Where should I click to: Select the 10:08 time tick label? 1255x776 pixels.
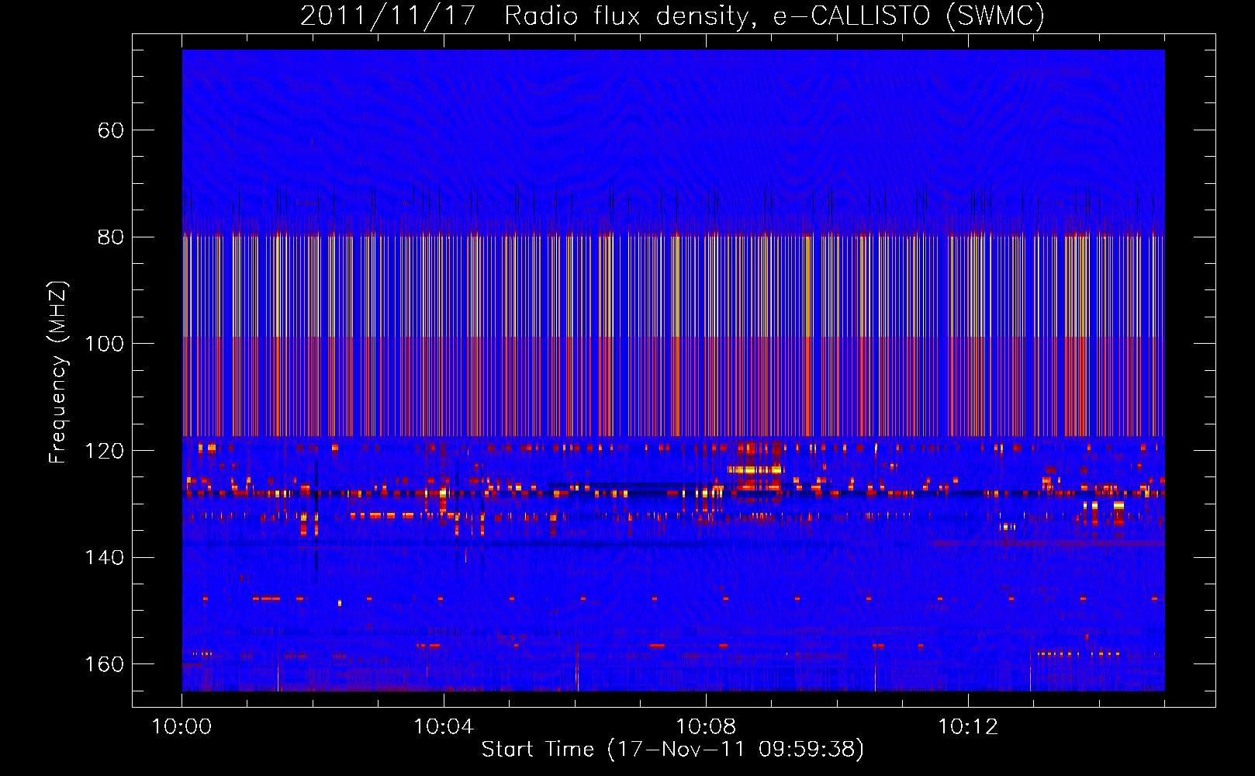[x=706, y=727]
